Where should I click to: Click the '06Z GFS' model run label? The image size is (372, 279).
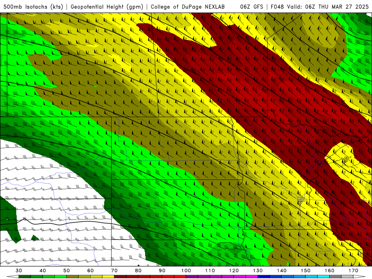point(252,7)
